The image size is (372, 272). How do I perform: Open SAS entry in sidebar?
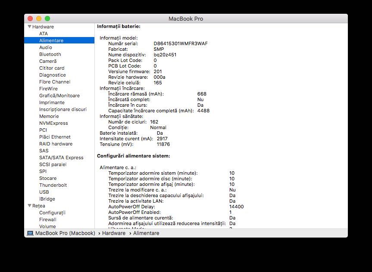(x=44, y=151)
